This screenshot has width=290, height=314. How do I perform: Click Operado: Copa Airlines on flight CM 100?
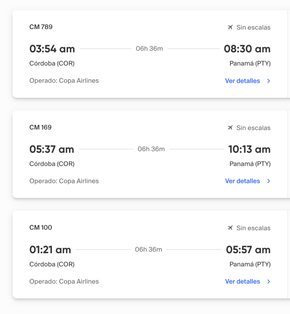pyautogui.click(x=64, y=281)
